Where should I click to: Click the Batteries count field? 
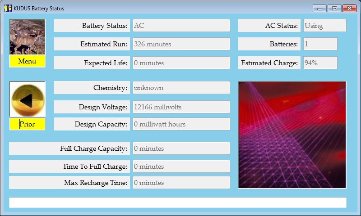coord(320,44)
